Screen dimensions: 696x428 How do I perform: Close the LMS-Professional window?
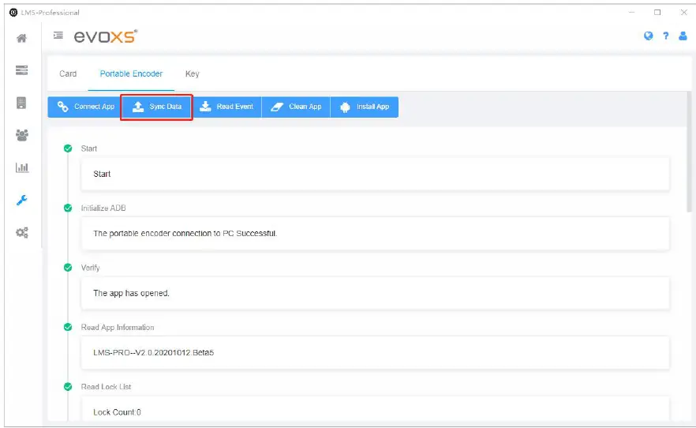click(x=683, y=13)
